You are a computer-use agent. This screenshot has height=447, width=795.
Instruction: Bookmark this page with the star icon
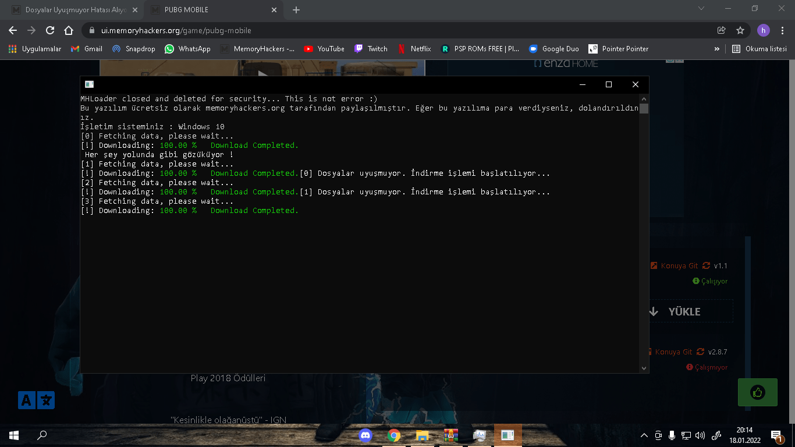pos(740,30)
